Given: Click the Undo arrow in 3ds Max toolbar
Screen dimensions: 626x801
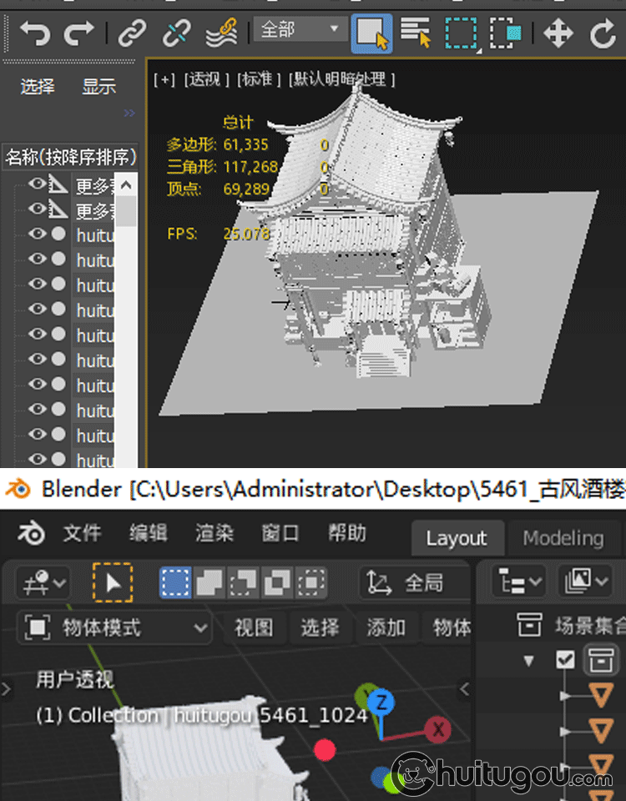Looking at the screenshot, I should (x=35, y=33).
